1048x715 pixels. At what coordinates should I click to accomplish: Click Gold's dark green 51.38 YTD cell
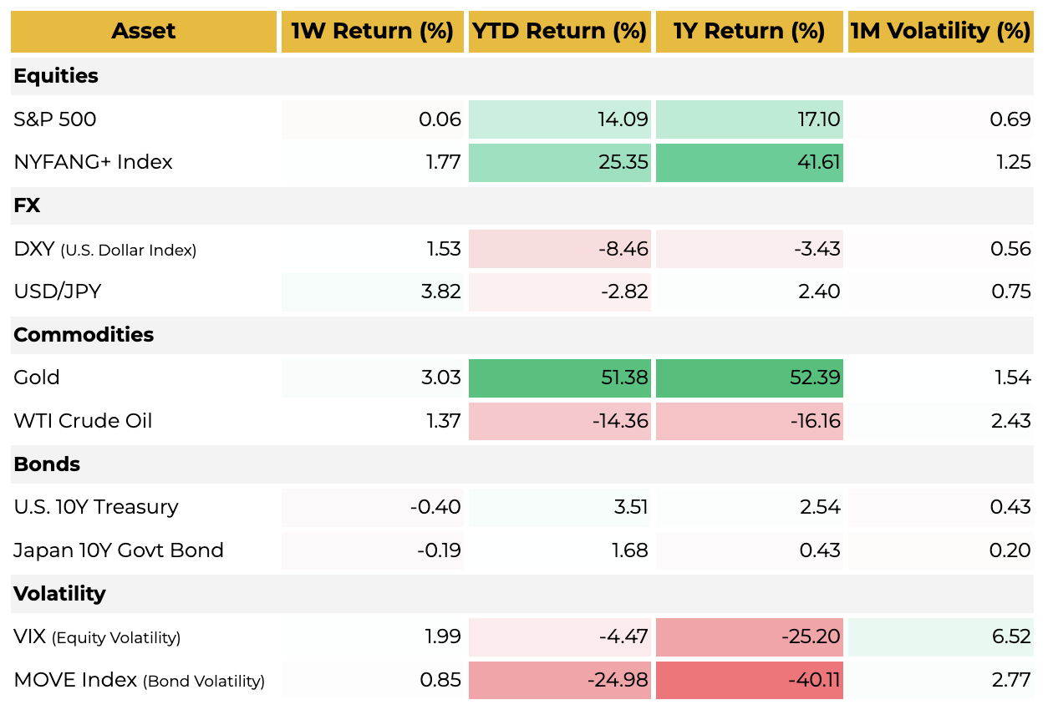[x=559, y=378]
